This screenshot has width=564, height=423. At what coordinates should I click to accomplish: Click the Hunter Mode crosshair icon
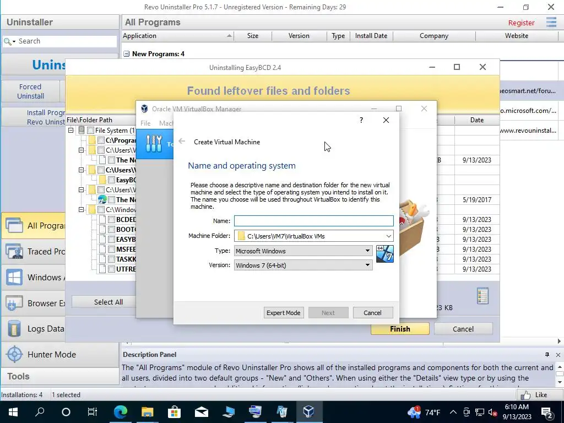(14, 354)
